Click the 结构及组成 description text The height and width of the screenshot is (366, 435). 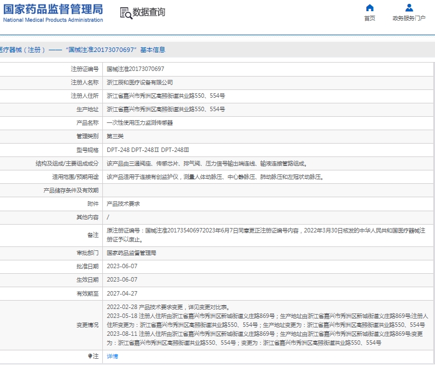207,164
